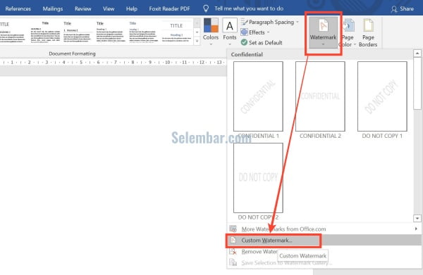This screenshot has width=423, height=275.
Task: Select the CONFIDENTIAL 2 watermark thumbnail
Action: (x=320, y=96)
